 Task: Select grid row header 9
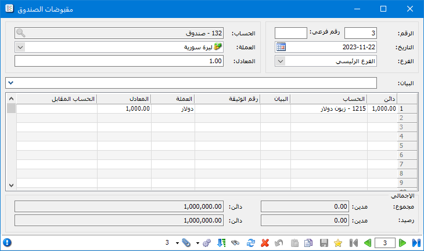point(407,183)
